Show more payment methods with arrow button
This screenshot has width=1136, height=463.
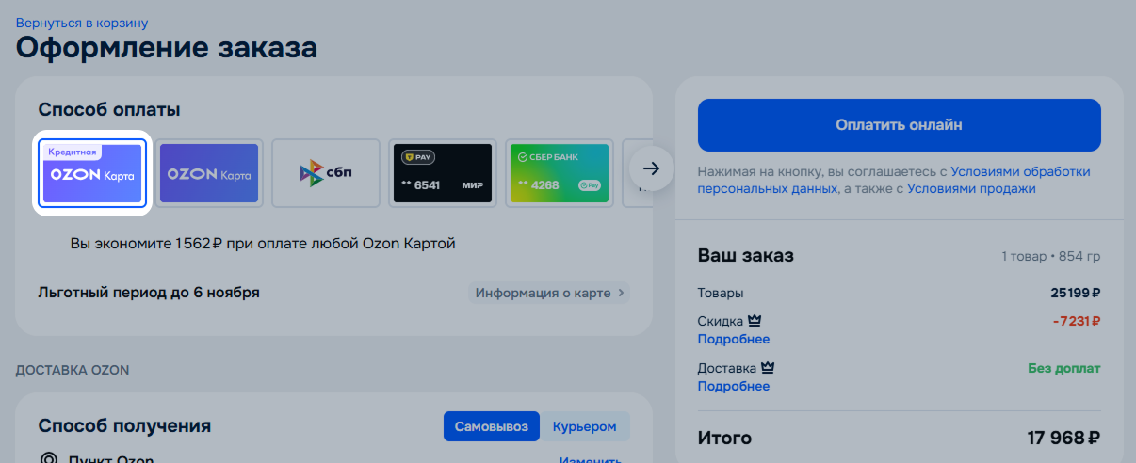click(x=652, y=169)
